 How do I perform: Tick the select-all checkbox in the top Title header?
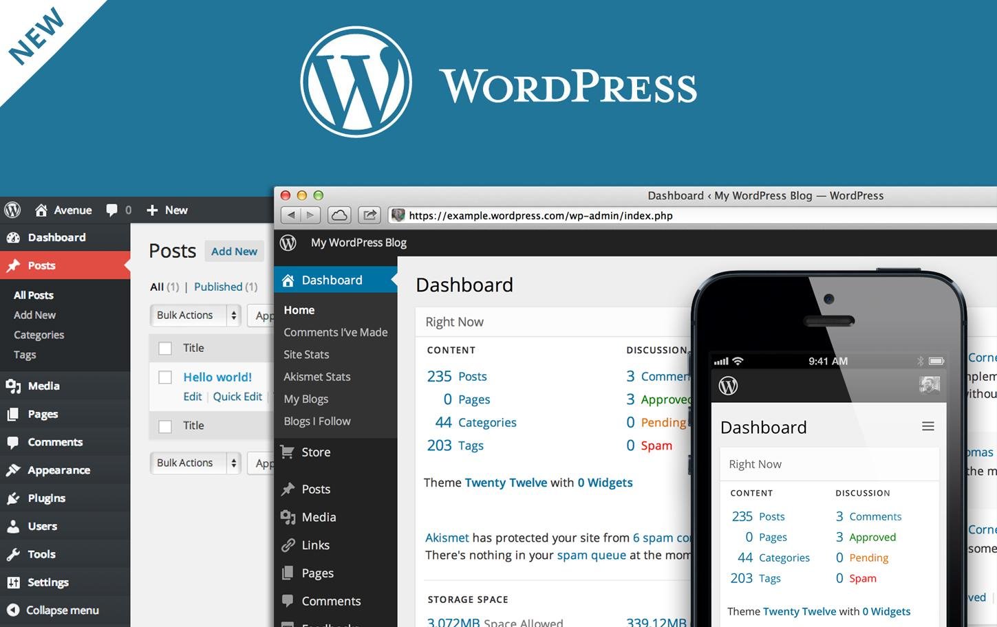click(x=165, y=348)
